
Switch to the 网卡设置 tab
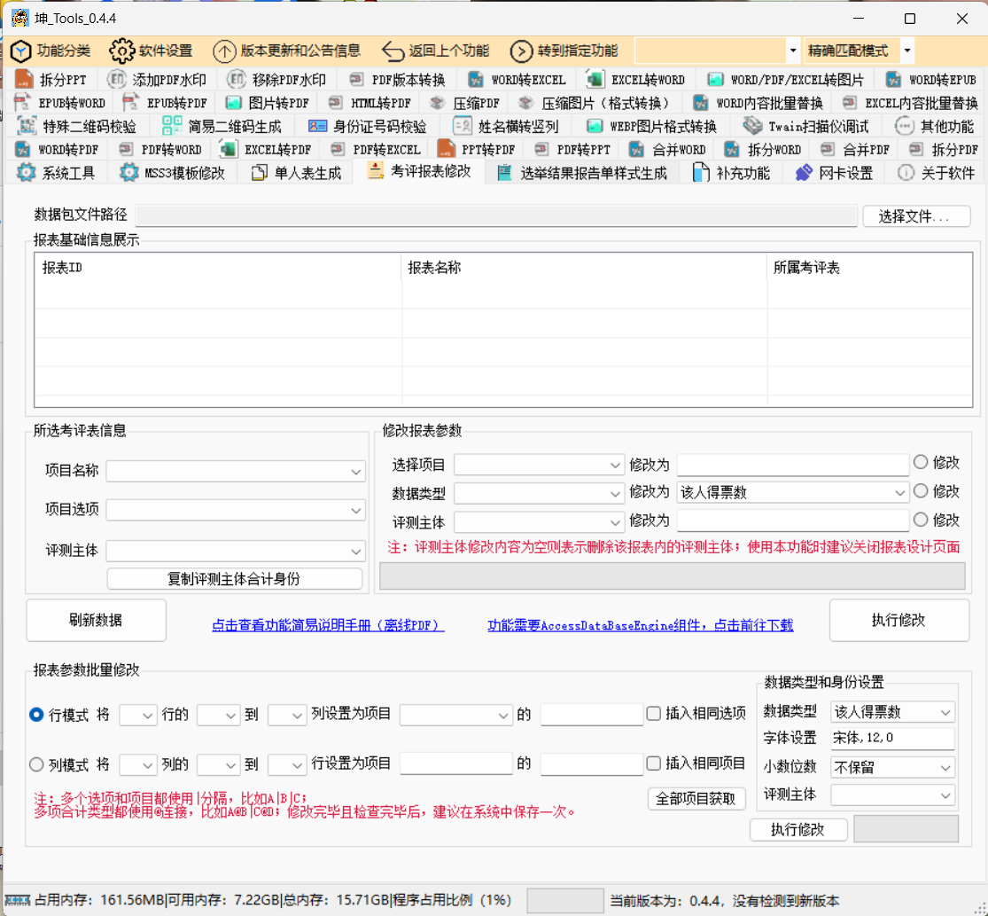click(x=834, y=172)
